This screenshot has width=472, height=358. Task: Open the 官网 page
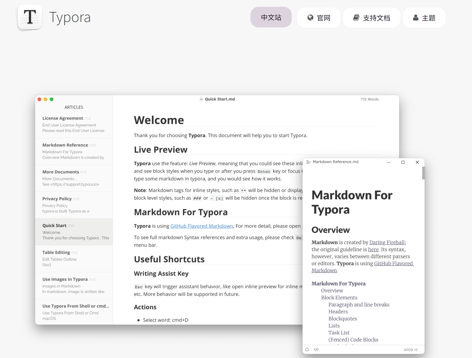point(319,18)
